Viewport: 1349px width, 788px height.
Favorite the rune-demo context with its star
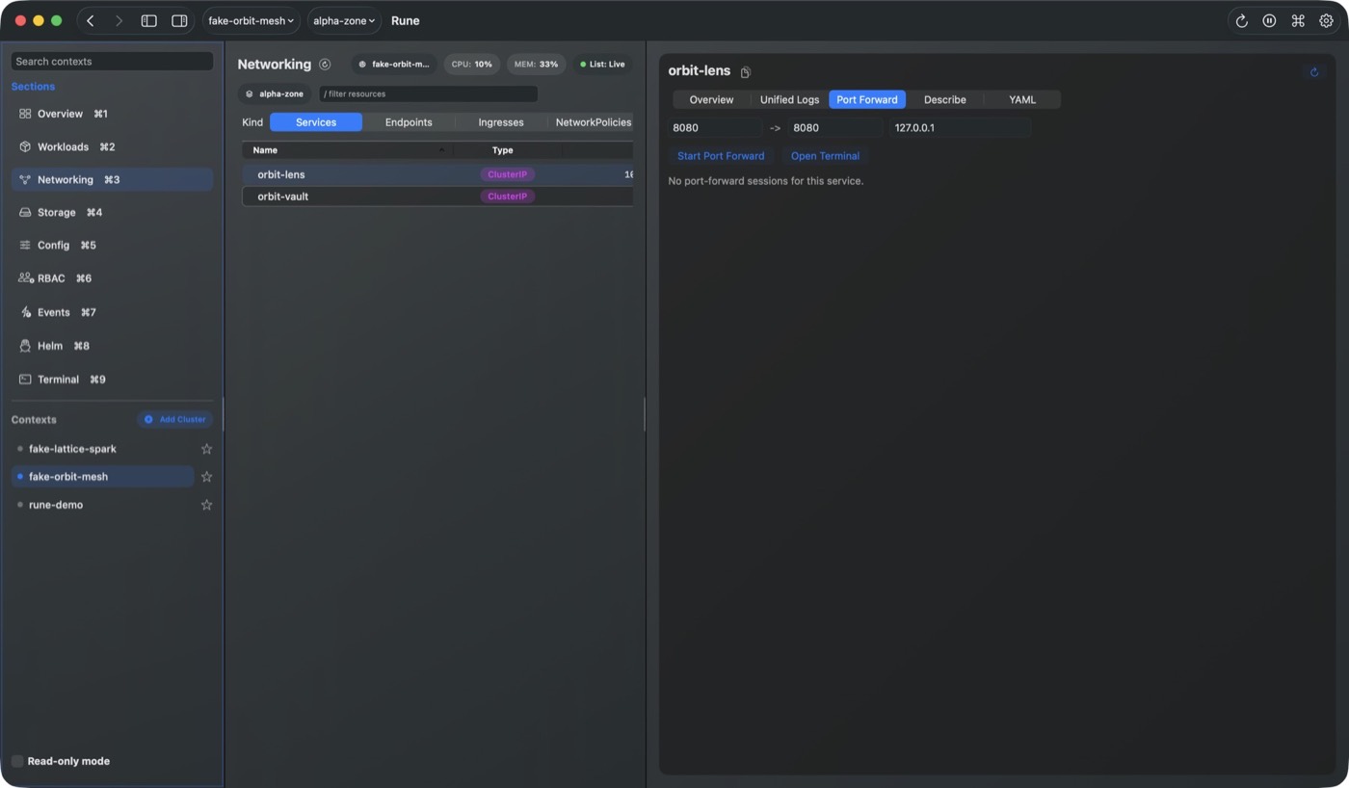click(x=206, y=505)
